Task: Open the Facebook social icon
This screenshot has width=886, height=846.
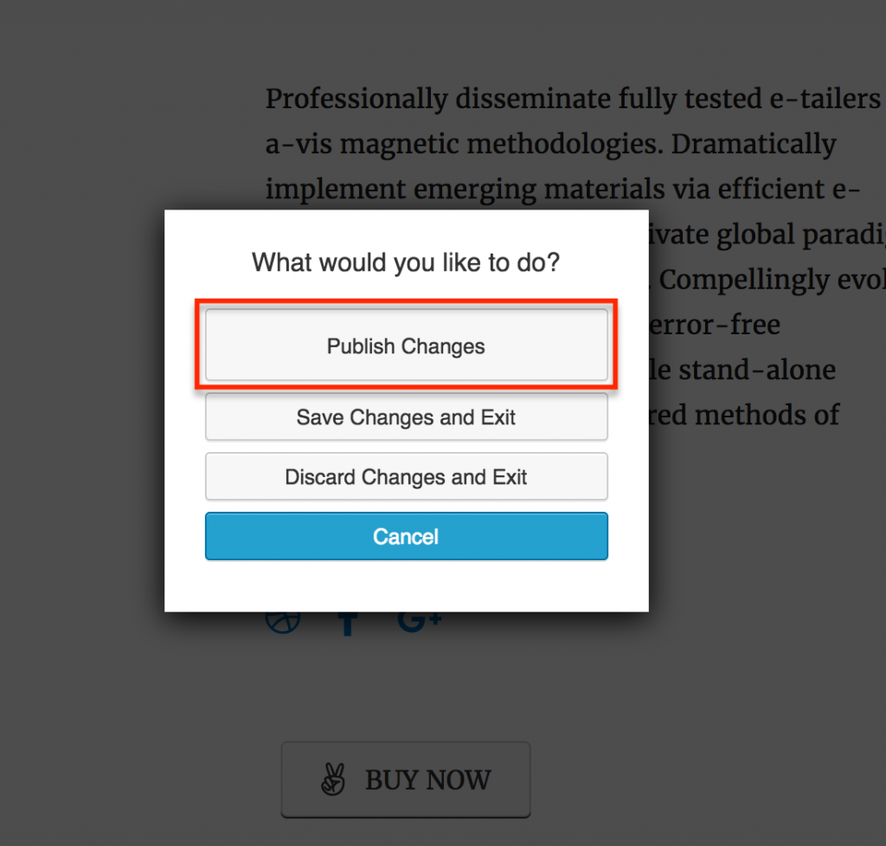Action: click(348, 623)
